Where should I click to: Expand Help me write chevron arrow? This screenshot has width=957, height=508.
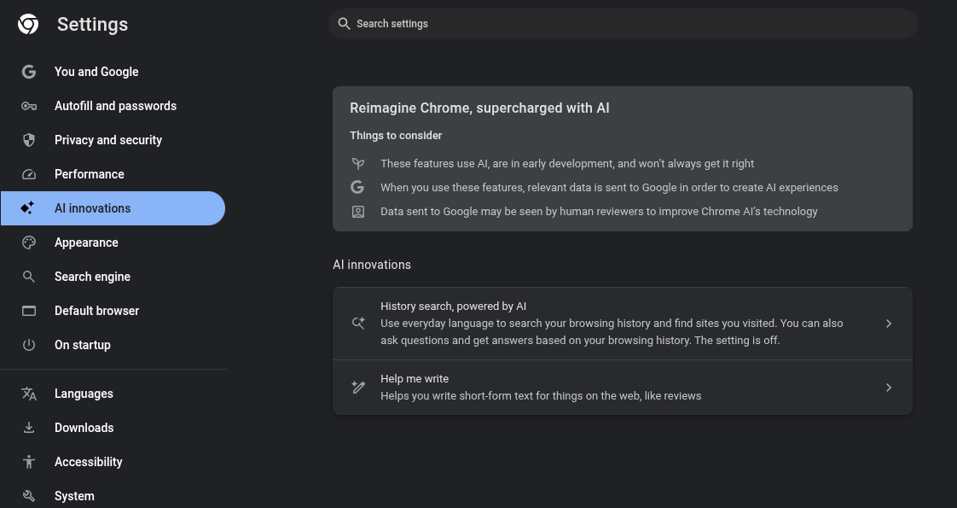(888, 388)
